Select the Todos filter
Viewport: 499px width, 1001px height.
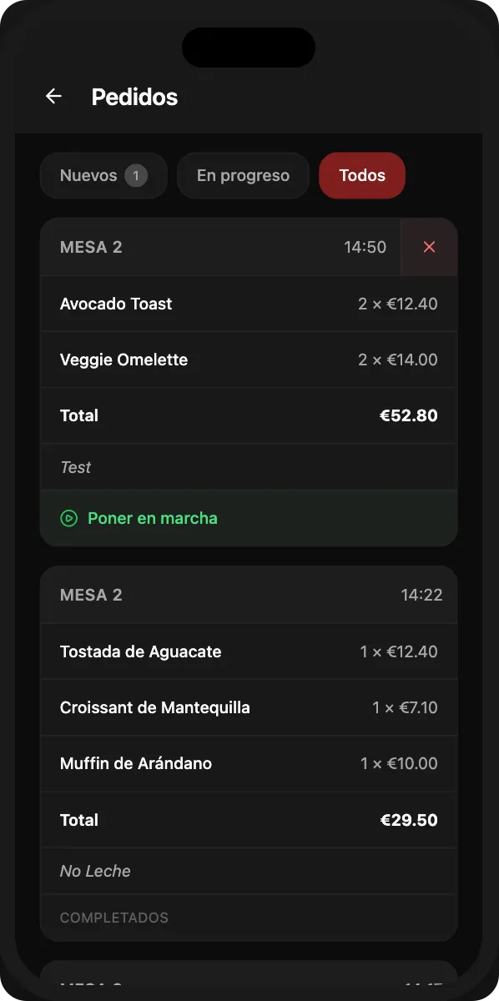coord(361,175)
